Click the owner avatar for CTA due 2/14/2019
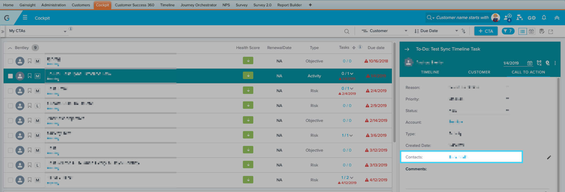565x192 pixels. (x=20, y=120)
